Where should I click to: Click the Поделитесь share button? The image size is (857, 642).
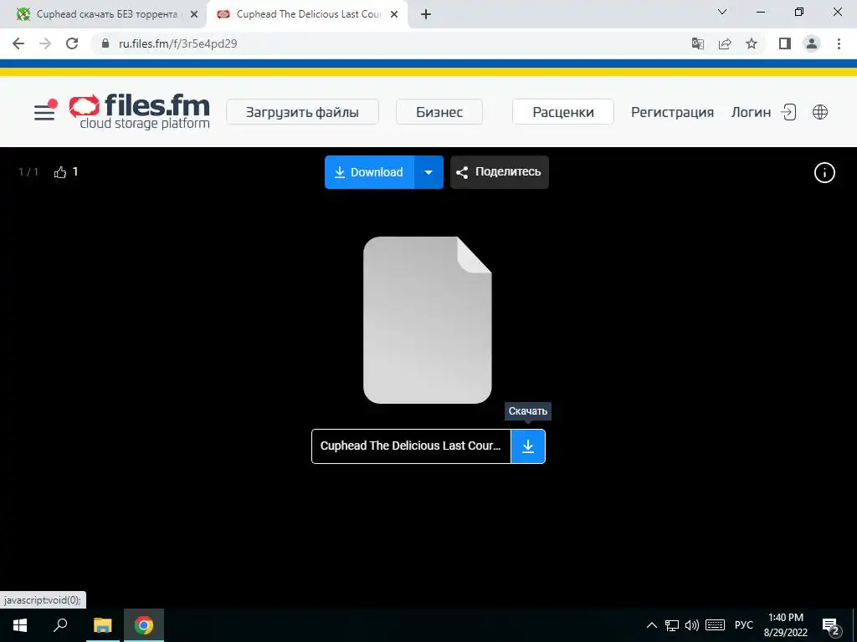click(x=499, y=172)
